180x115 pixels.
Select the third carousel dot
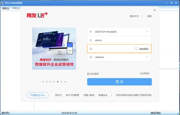[50, 82]
